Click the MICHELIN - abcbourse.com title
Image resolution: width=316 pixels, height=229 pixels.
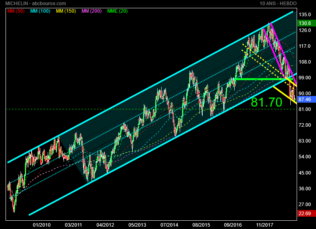(x=36, y=4)
